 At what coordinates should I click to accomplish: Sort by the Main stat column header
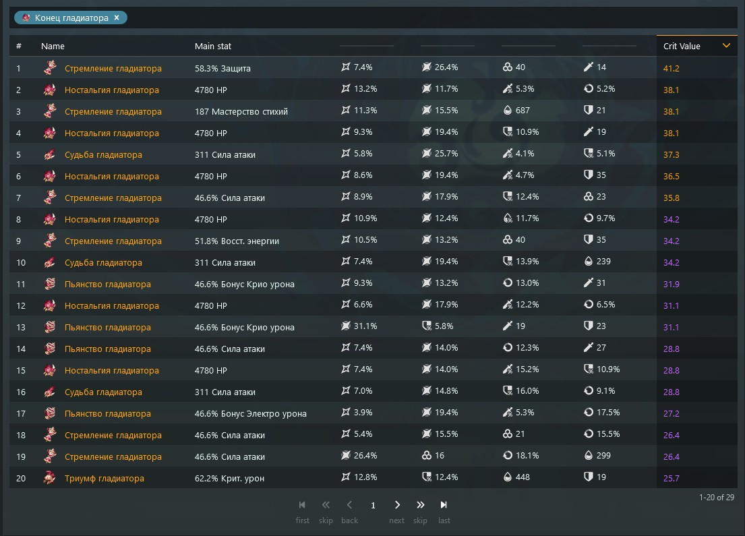(213, 46)
